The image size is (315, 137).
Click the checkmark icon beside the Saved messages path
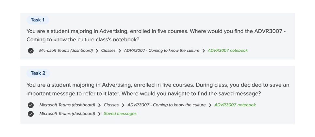point(31,114)
